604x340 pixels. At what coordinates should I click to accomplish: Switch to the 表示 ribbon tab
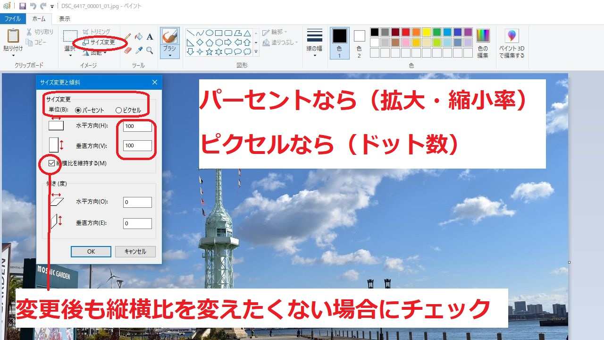(x=65, y=19)
